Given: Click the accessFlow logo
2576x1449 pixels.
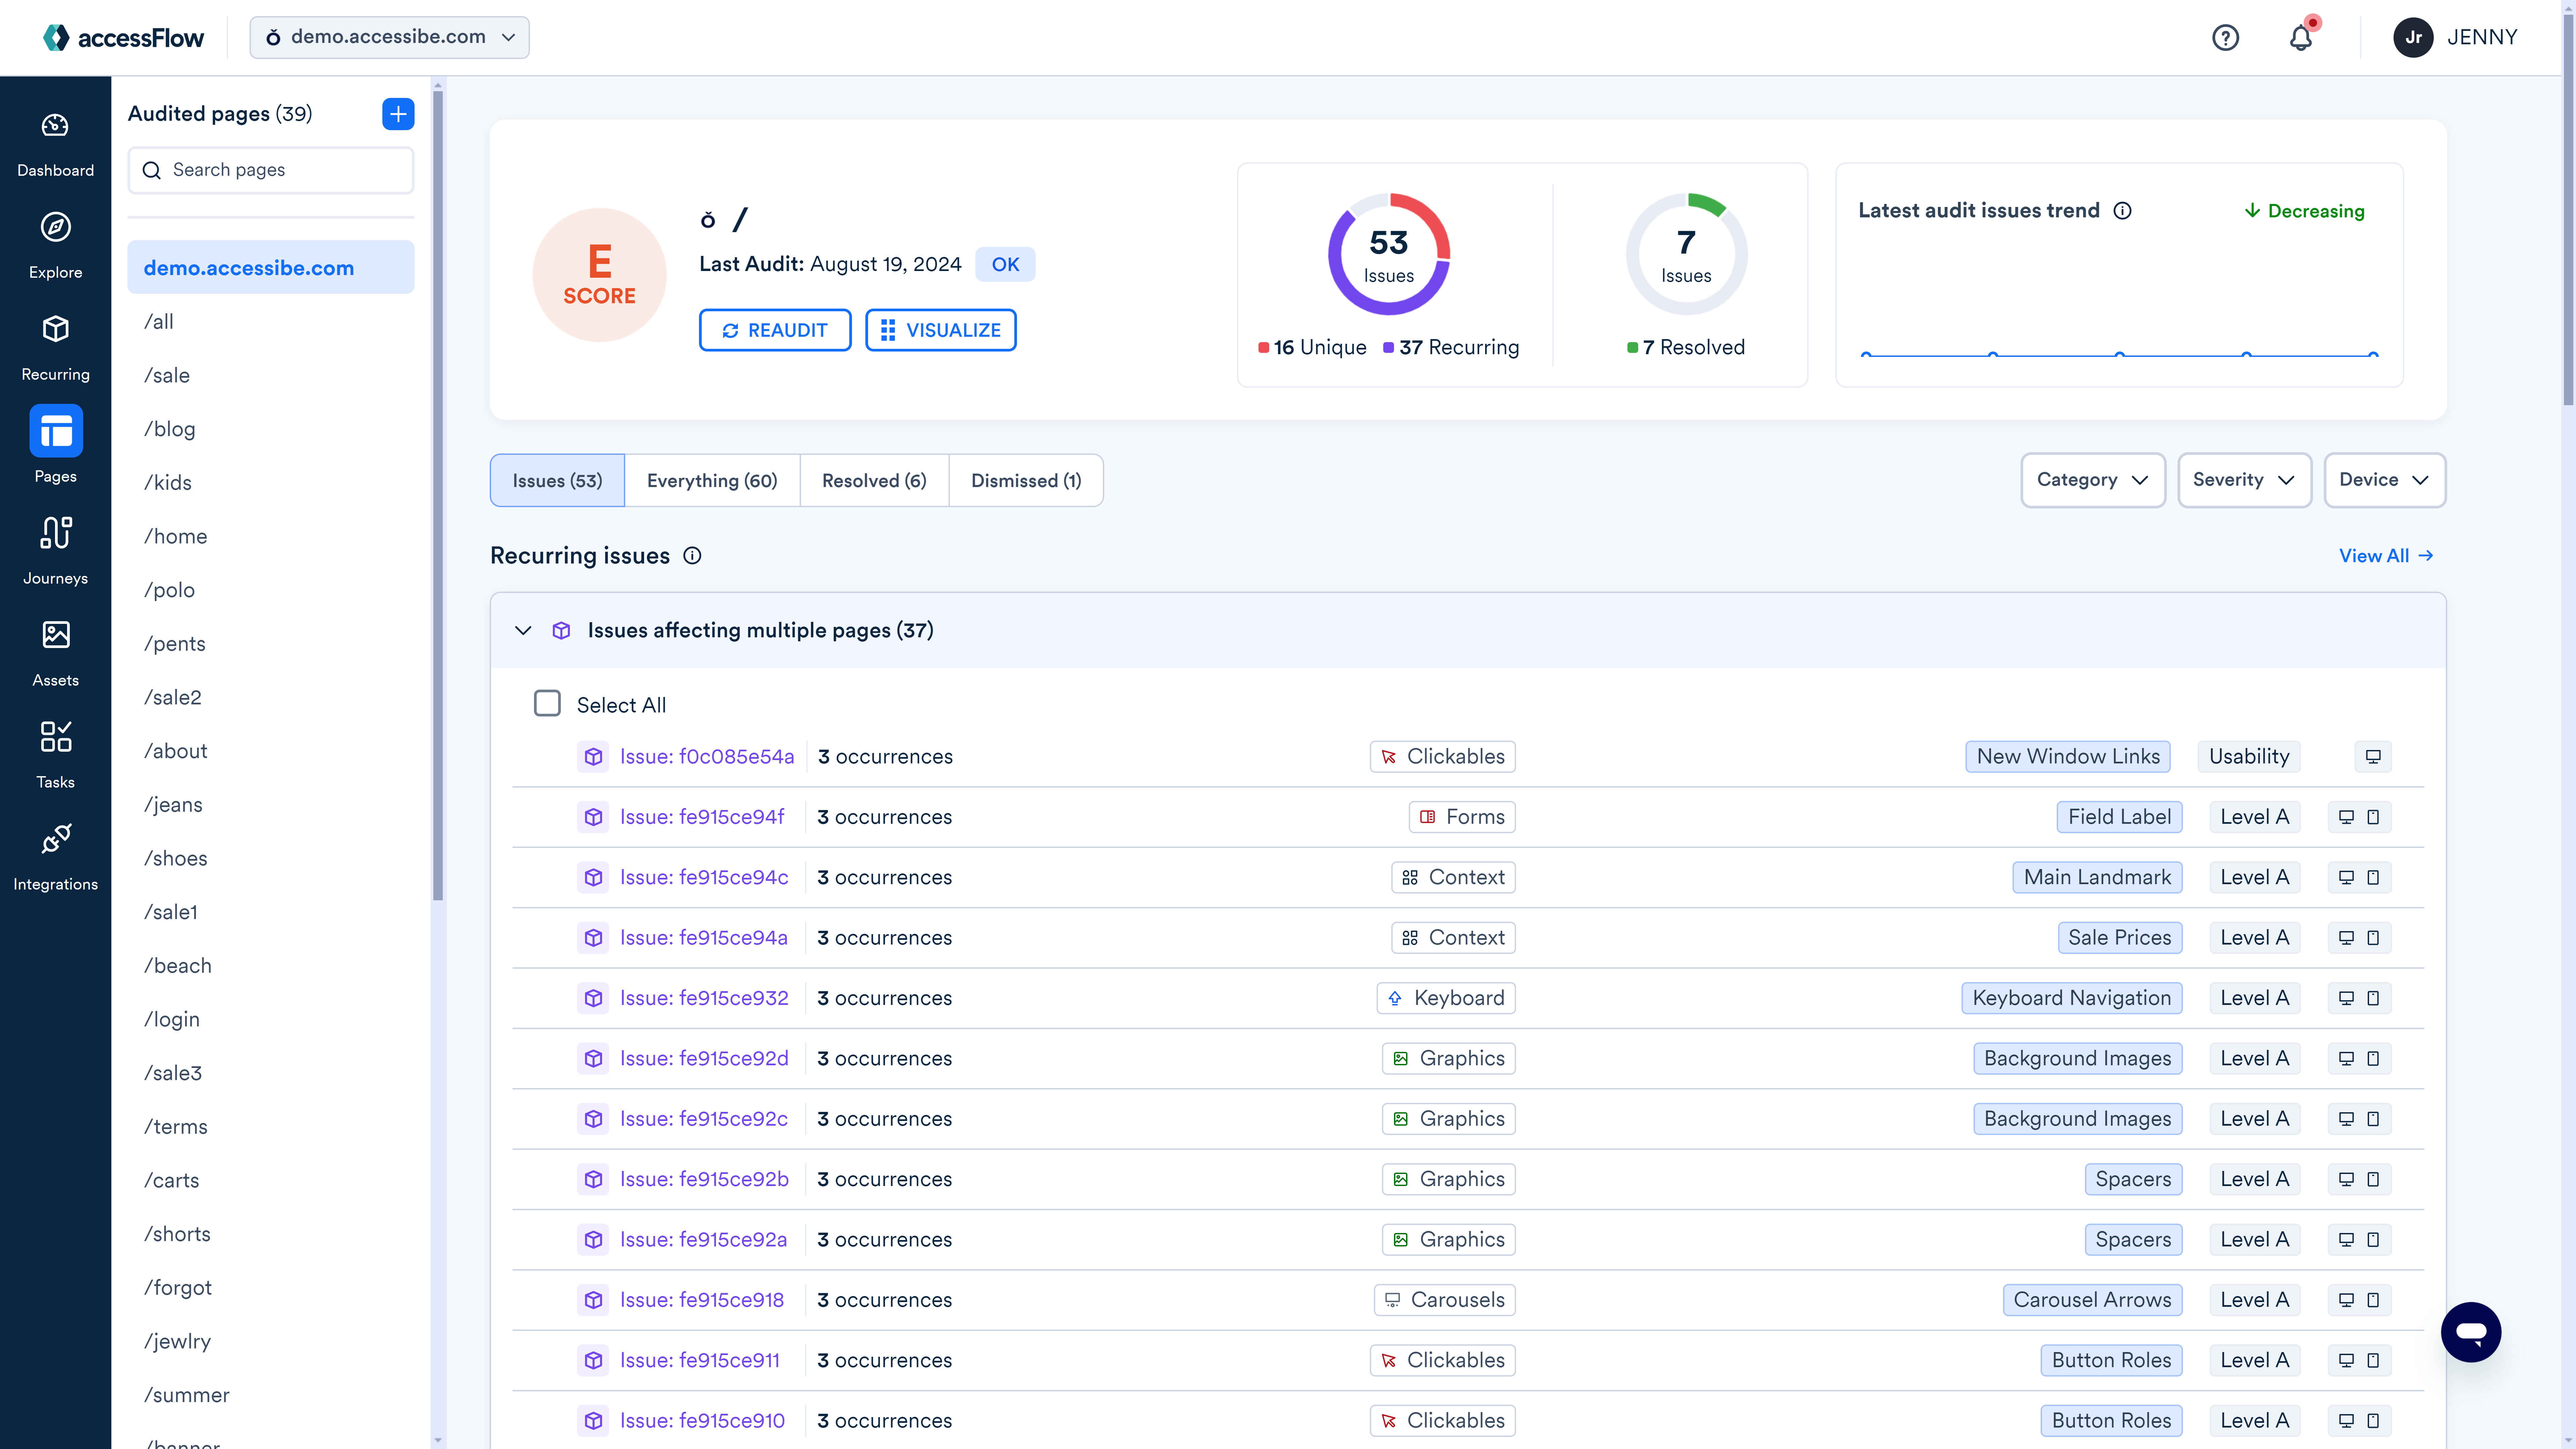Looking at the screenshot, I should coord(123,38).
